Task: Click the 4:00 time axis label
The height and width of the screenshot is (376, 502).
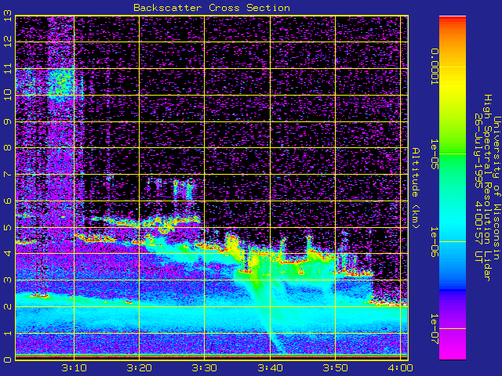Action: pos(400,368)
